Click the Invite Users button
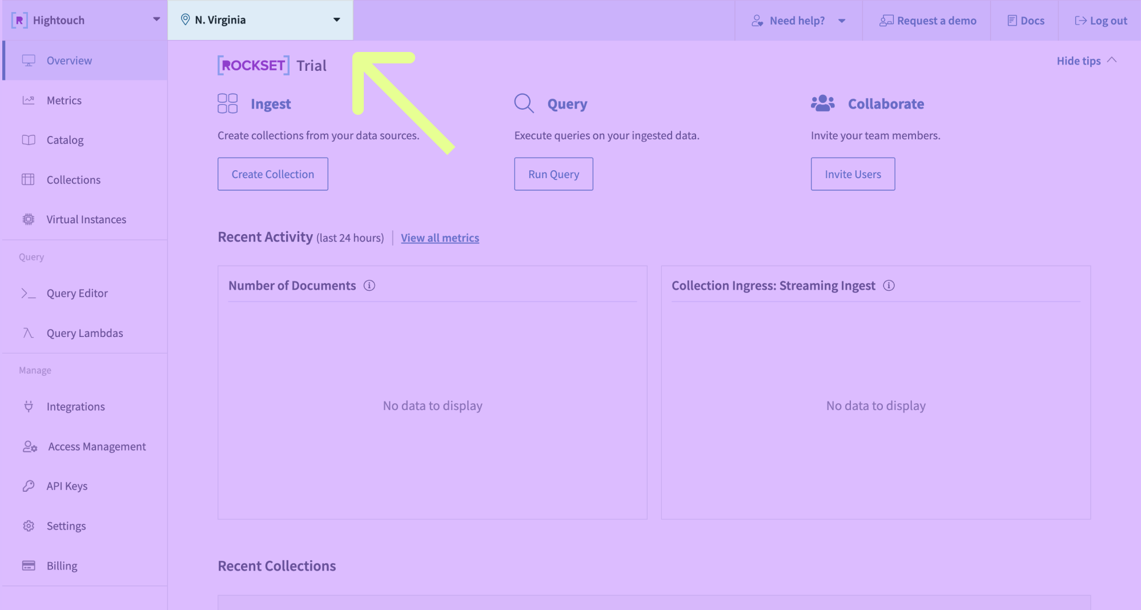This screenshot has height=610, width=1141. click(x=853, y=174)
